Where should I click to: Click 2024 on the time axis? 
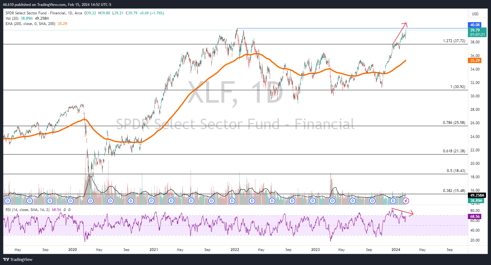coord(396,250)
